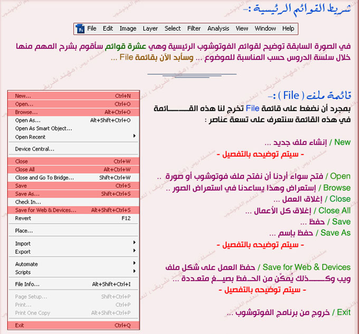Viewport: 359px width, 334px height.
Task: Choose File Info... entry
Action: coord(73,284)
